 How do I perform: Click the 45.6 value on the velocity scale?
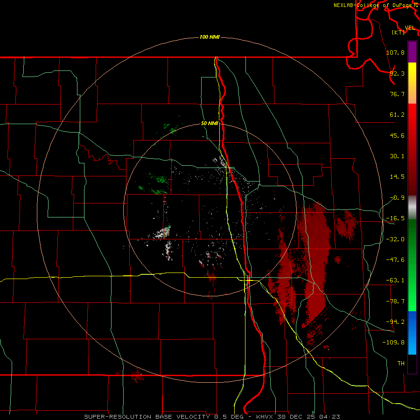pyautogui.click(x=397, y=135)
